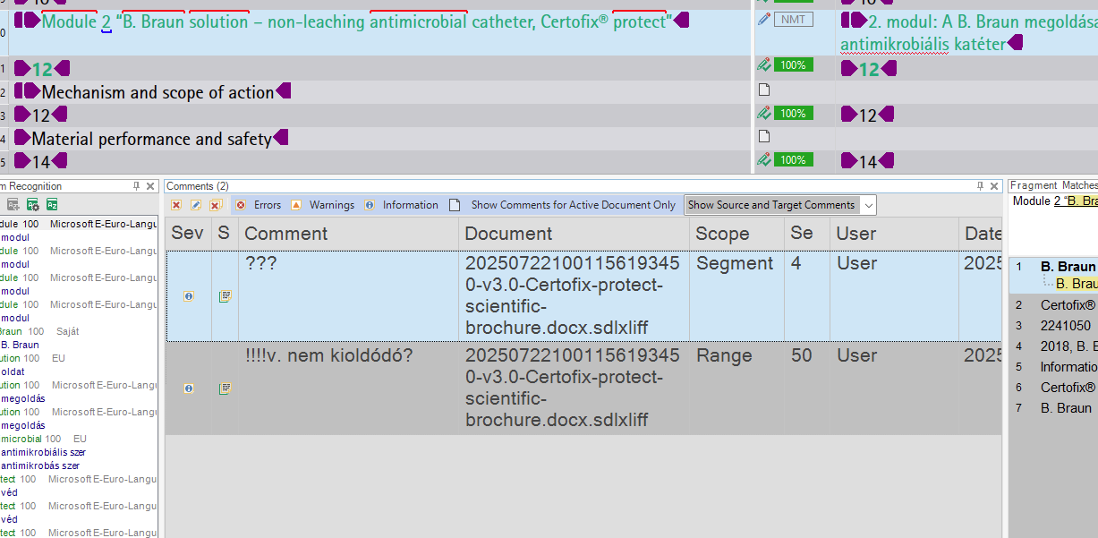Click the pencil status icon beside NMT

click(x=763, y=19)
